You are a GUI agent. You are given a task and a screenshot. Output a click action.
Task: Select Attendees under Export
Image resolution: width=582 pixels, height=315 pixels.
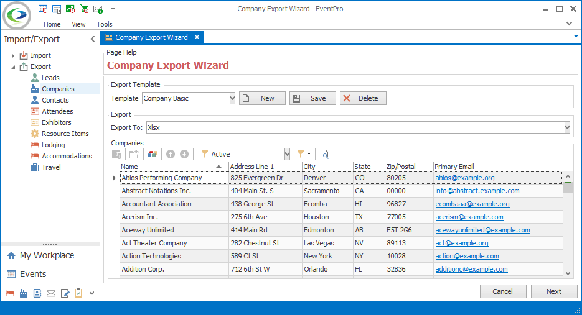tap(57, 111)
